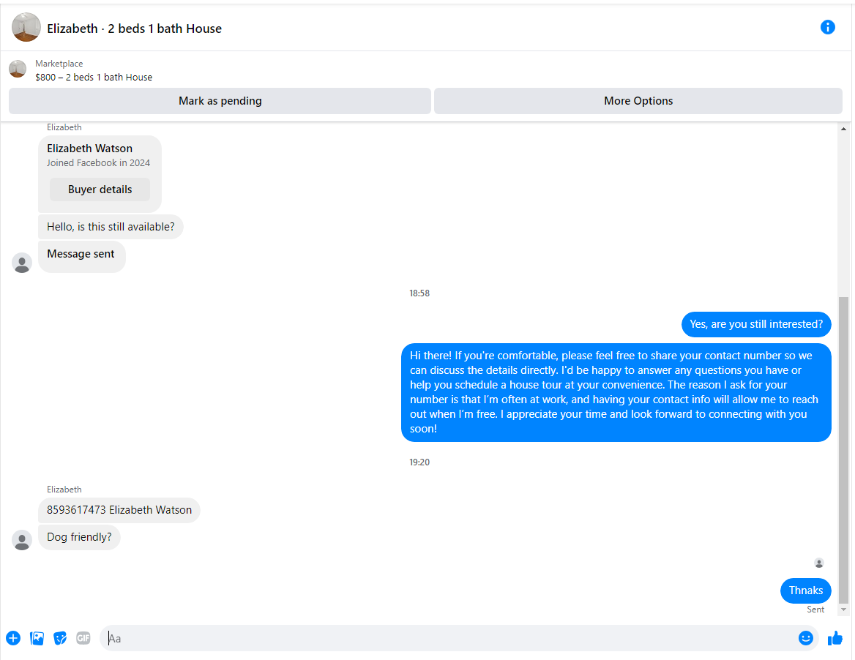
Task: Open more actions plus icon
Action: [13, 638]
